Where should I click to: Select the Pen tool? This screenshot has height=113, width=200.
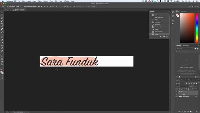click(2, 51)
